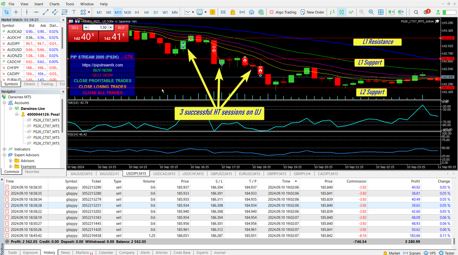
Task: Open the indicators list dropdown
Action: pyautogui.click(x=192, y=12)
